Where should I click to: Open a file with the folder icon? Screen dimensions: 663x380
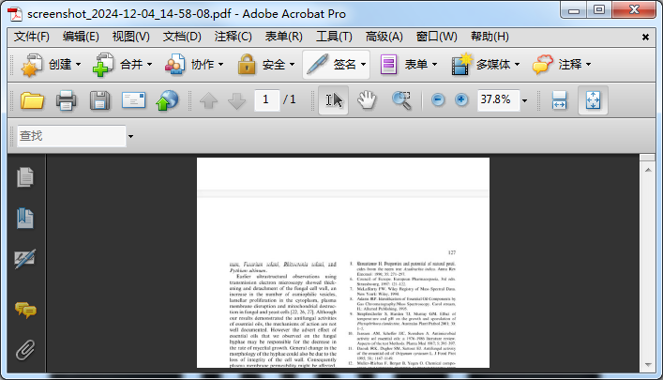32,100
